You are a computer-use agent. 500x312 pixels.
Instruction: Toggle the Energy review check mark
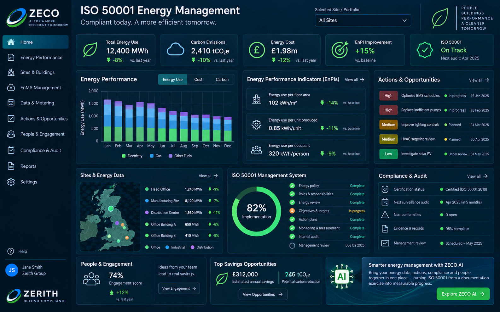pos(292,203)
